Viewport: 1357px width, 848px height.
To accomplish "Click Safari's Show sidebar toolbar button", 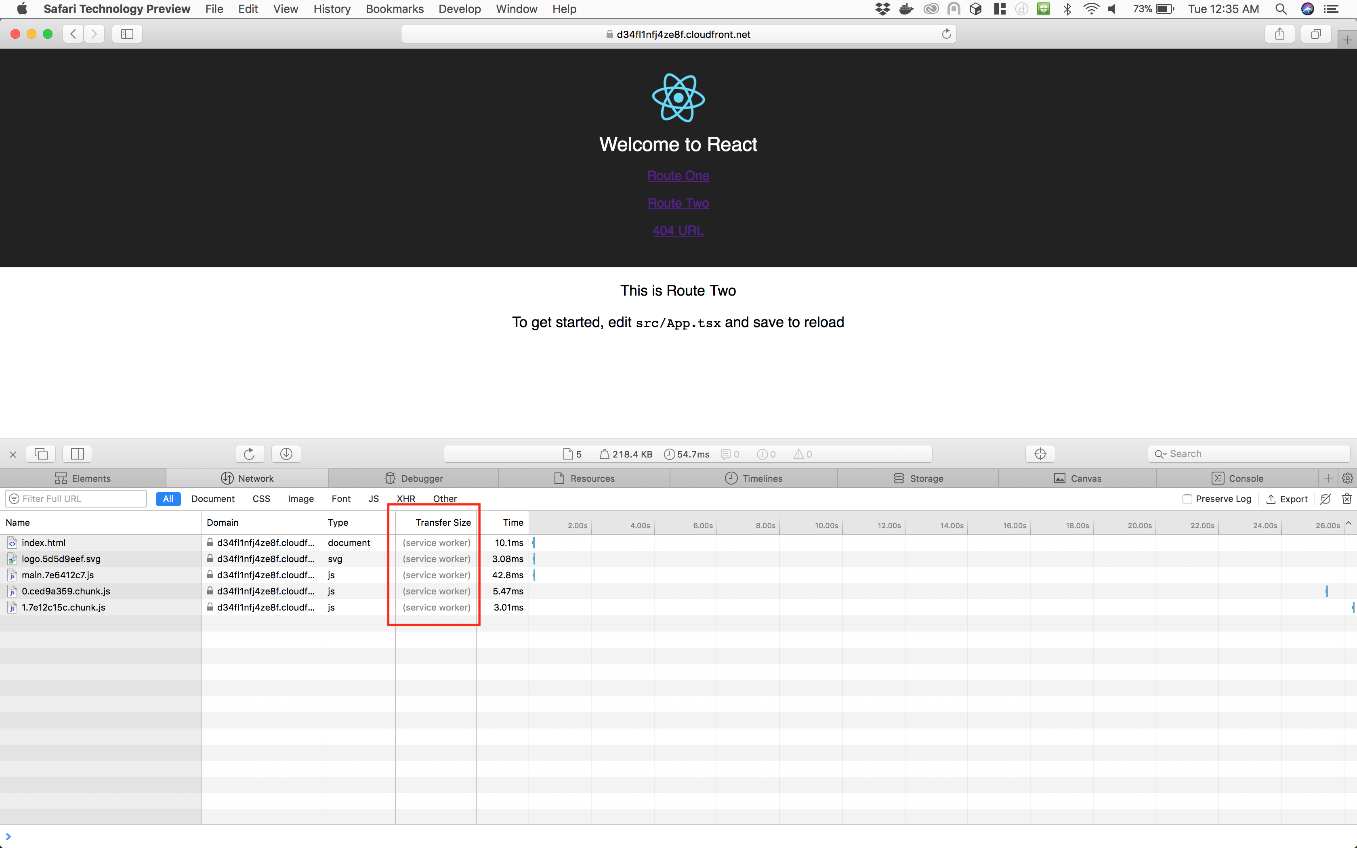I will click(x=127, y=34).
